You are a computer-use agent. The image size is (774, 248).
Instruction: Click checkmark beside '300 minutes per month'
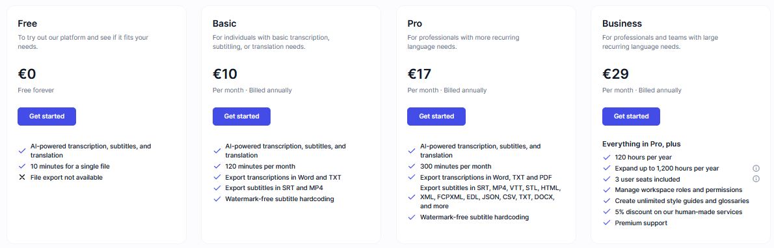[x=412, y=167]
